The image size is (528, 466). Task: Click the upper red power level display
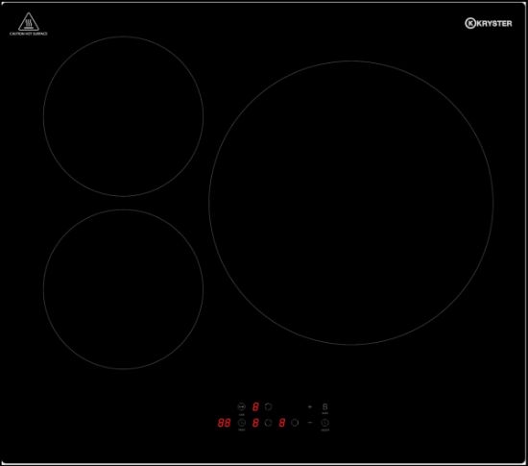[x=255, y=406]
